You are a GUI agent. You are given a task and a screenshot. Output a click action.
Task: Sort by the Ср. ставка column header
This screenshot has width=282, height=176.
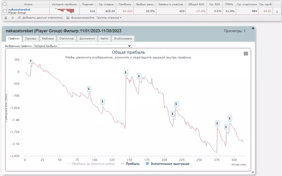point(106,4)
